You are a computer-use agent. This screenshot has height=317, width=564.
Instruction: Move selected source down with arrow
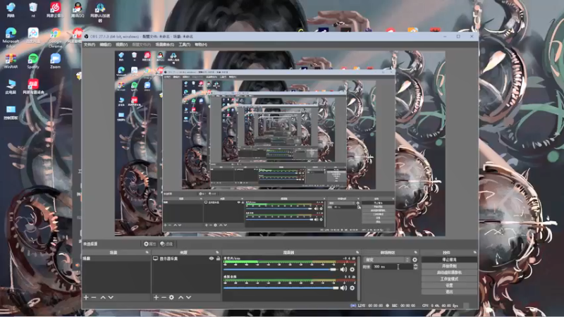188,297
